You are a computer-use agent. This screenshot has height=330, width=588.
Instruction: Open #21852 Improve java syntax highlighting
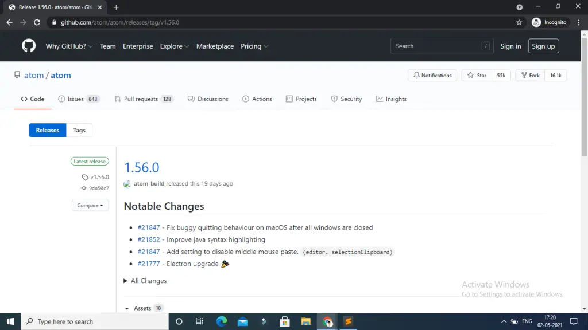pos(149,239)
